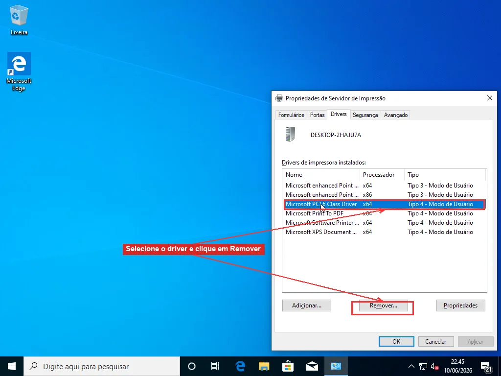Viewport: 501px width, 376px height.
Task: Open Task View in the taskbar
Action: coord(215,366)
